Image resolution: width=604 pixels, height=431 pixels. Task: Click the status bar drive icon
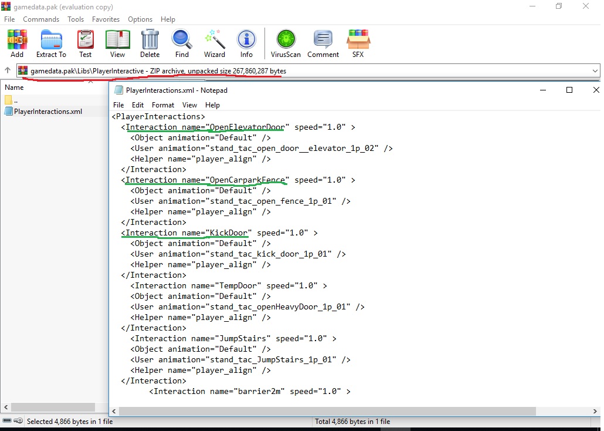[x=7, y=420]
